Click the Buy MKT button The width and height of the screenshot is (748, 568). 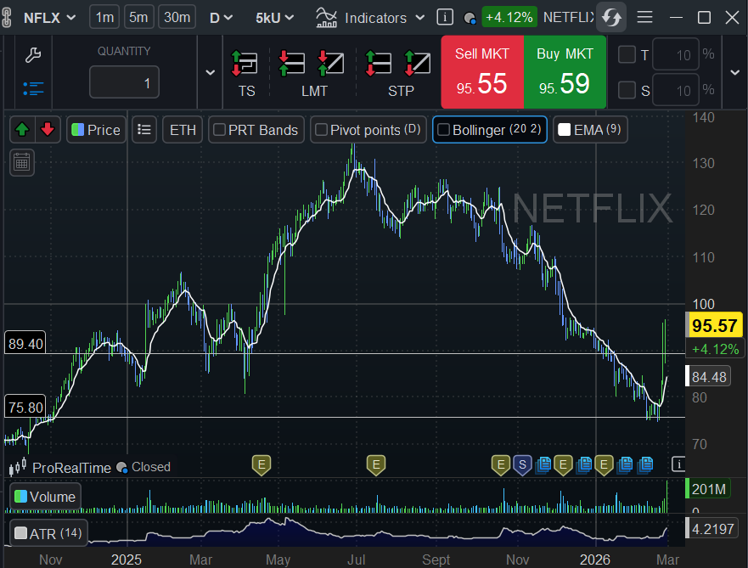pos(565,71)
